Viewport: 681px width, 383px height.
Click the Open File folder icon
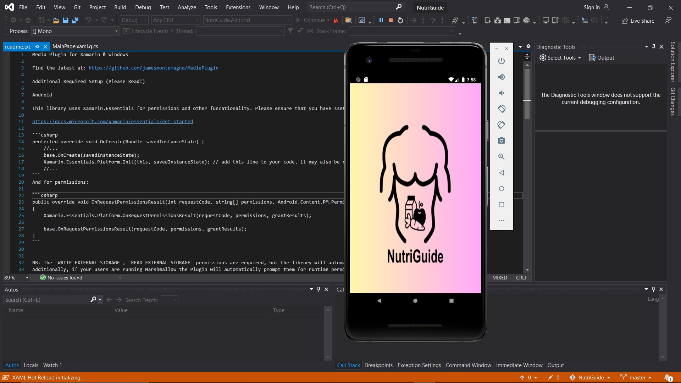56,20
